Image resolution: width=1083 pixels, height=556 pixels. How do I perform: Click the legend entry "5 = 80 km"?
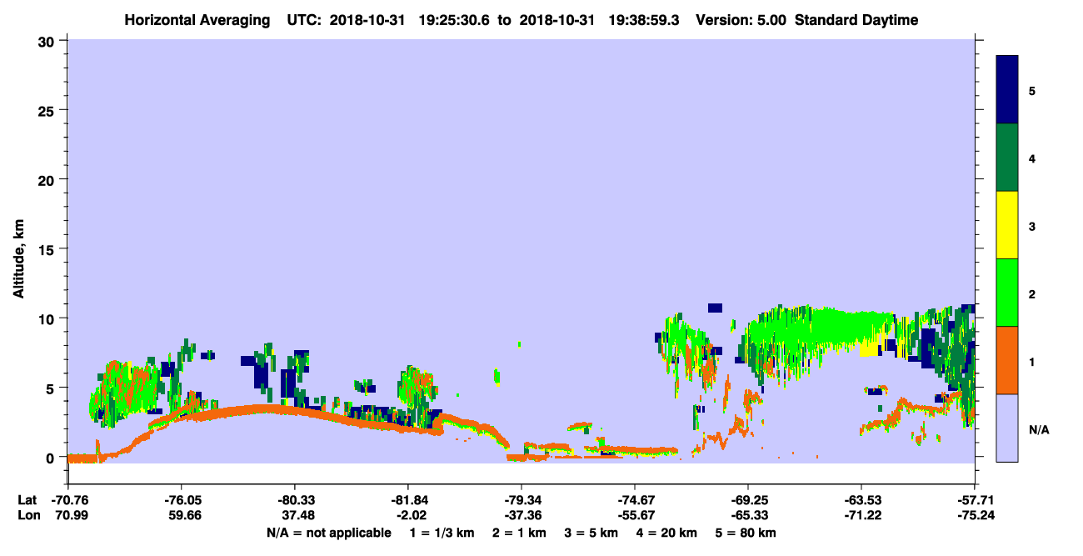746,533
